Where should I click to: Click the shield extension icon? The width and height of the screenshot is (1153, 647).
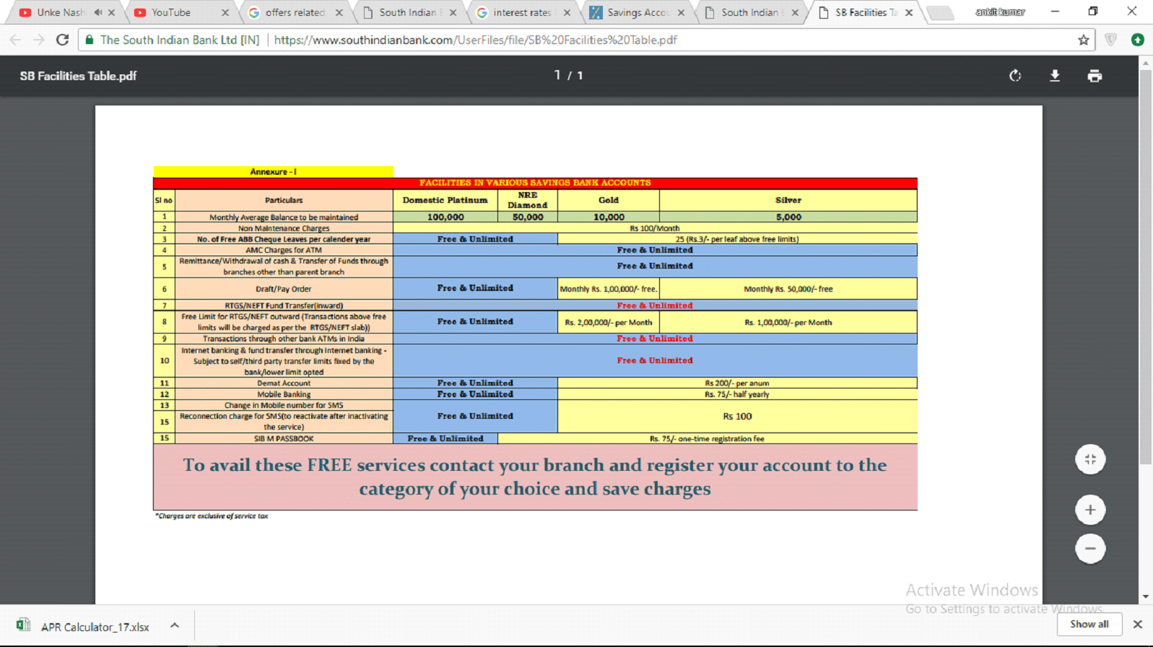(1111, 40)
